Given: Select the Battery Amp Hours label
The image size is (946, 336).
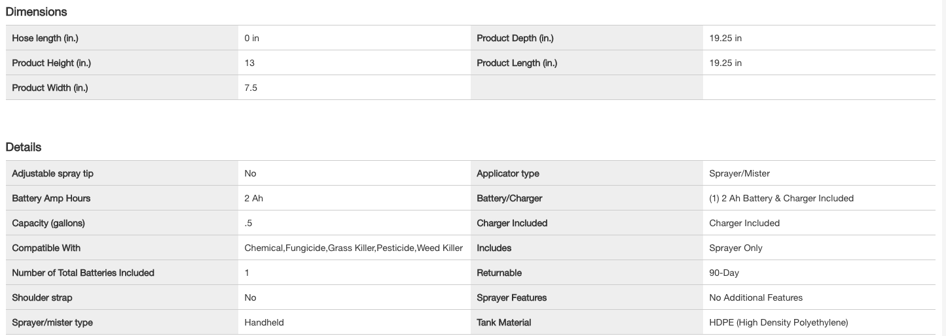Looking at the screenshot, I should point(51,198).
